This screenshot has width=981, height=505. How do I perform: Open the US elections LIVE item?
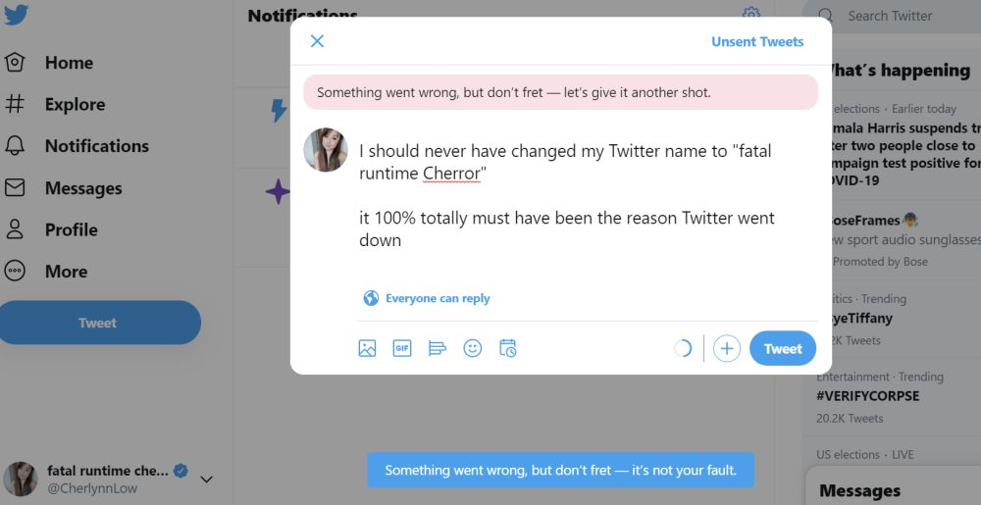click(865, 454)
